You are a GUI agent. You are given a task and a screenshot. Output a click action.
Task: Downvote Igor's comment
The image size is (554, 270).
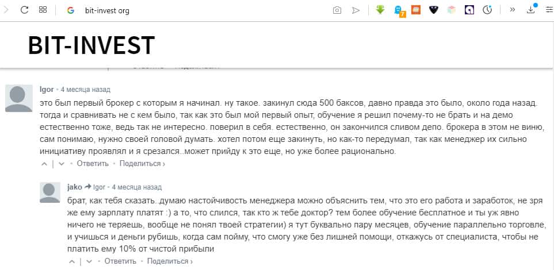pos(62,164)
